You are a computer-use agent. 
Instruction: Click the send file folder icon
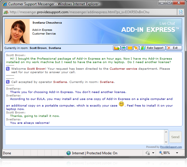click(117, 48)
